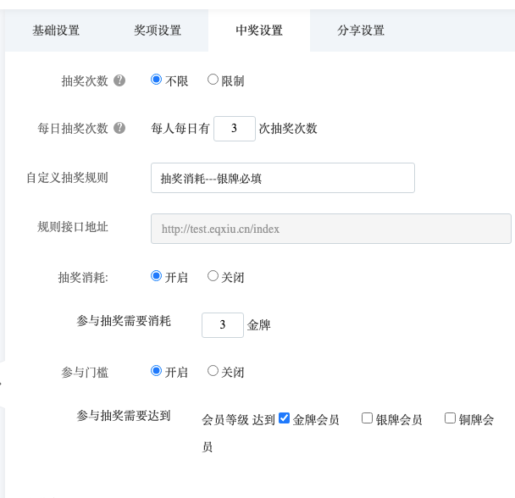Open the 奖项设置 tab
Screen dimensions: 515x498
pos(158,30)
